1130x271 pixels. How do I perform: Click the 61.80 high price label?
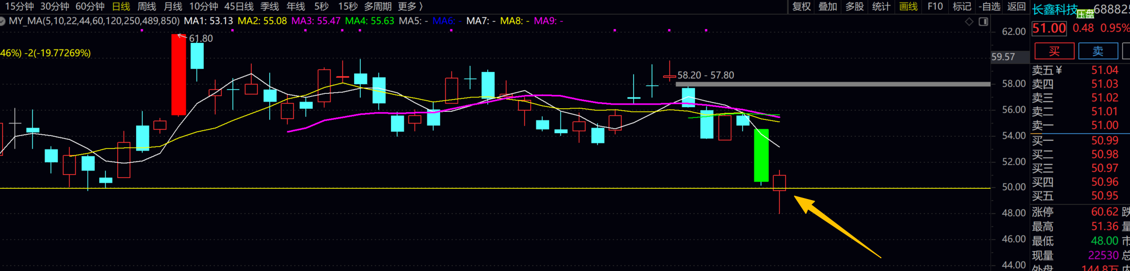coord(201,39)
